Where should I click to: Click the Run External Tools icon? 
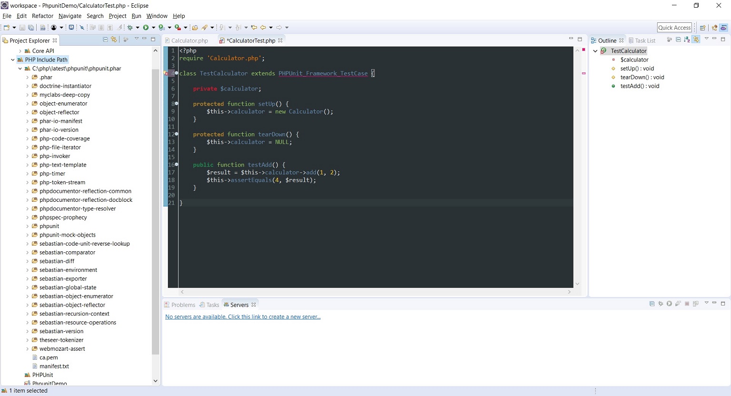[178, 28]
